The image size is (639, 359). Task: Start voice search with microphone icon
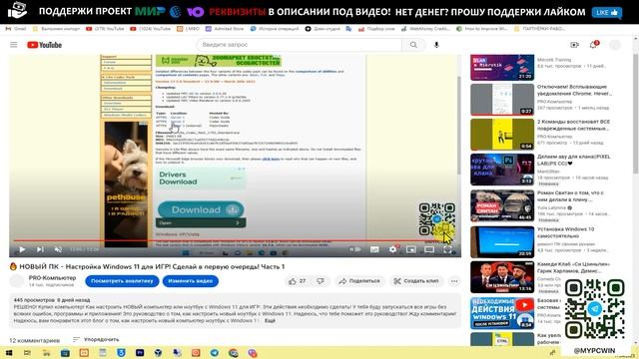436,45
